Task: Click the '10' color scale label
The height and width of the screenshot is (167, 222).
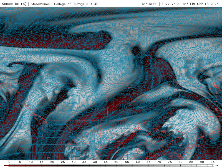Action: pyautogui.click(x=31, y=162)
